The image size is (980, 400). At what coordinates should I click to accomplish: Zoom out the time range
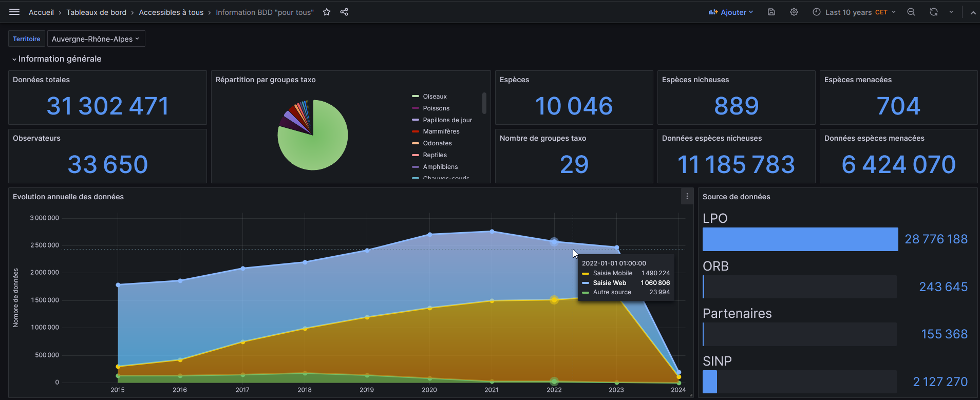[x=911, y=12]
